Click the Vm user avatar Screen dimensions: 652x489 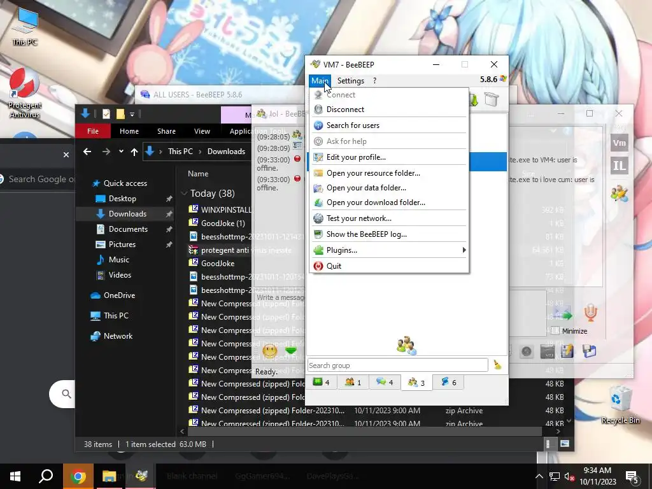pyautogui.click(x=619, y=143)
